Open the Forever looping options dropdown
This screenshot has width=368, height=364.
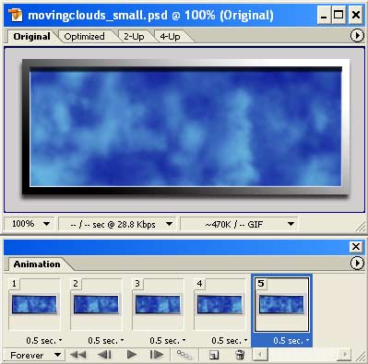(34, 356)
